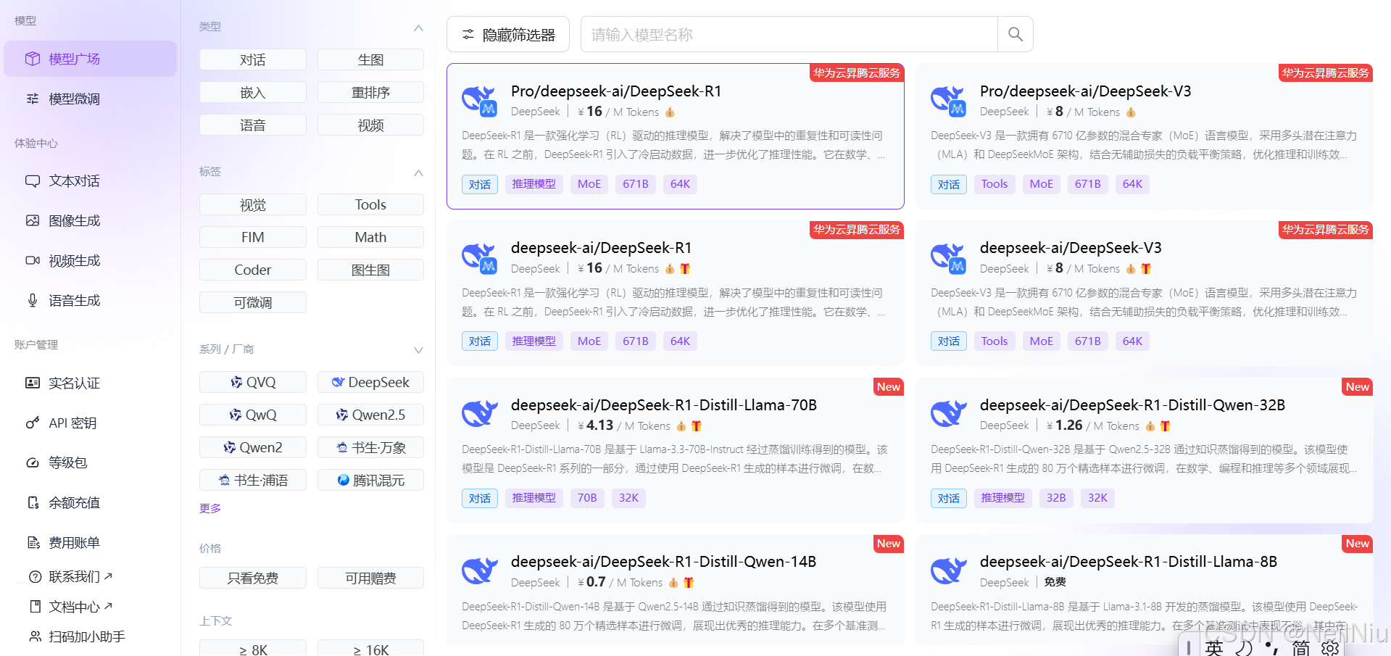The image size is (1391, 656).
Task: Click the 扫码加小助手 people icon
Action: click(35, 636)
